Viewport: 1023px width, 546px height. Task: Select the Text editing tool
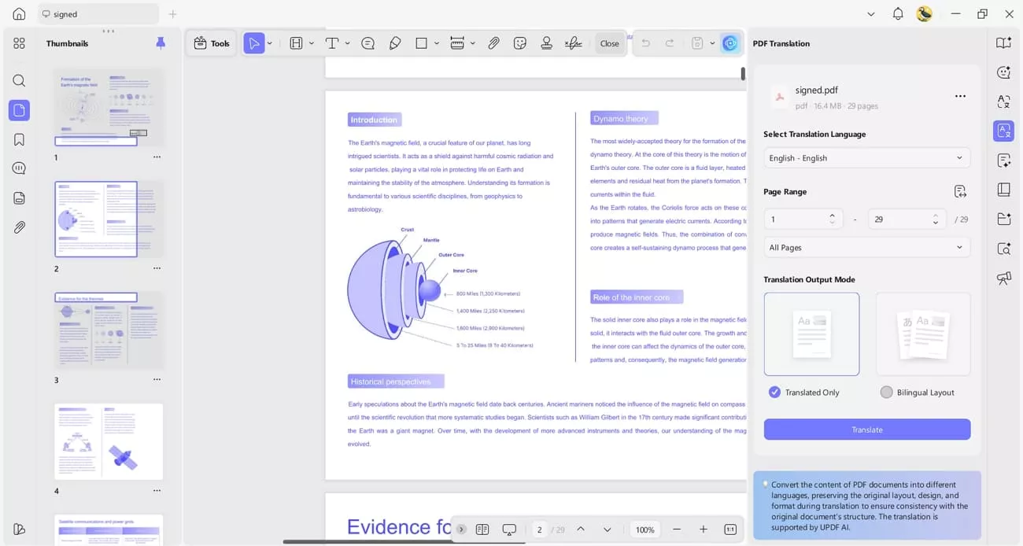pos(334,43)
